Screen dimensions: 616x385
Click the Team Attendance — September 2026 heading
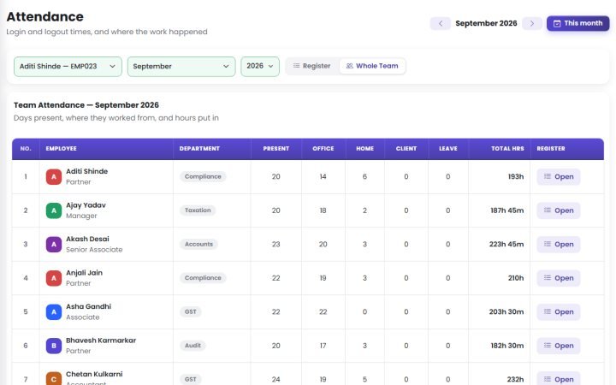86,105
